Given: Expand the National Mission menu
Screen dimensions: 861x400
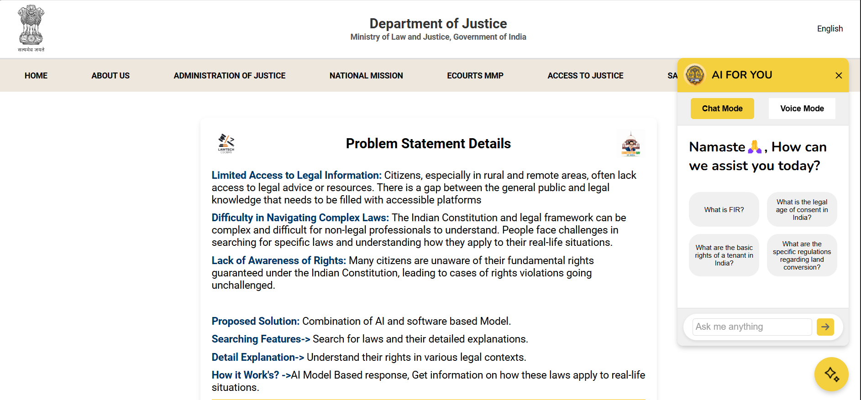Looking at the screenshot, I should [x=366, y=76].
